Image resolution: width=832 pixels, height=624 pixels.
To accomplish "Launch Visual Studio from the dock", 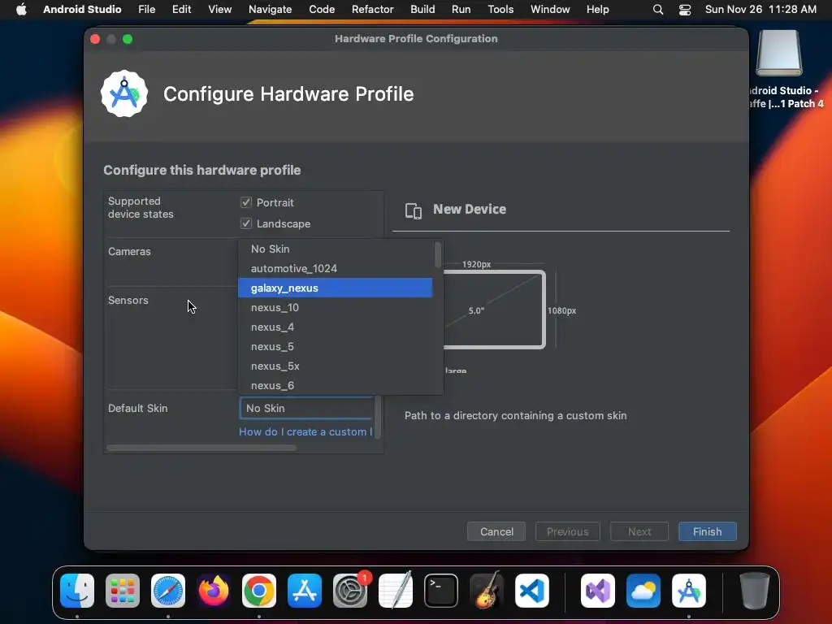I will tap(598, 591).
